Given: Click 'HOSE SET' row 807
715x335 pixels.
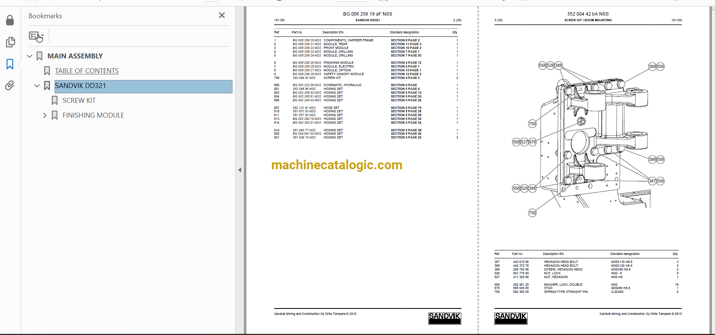Looking at the screenshot, I should click(331, 108).
